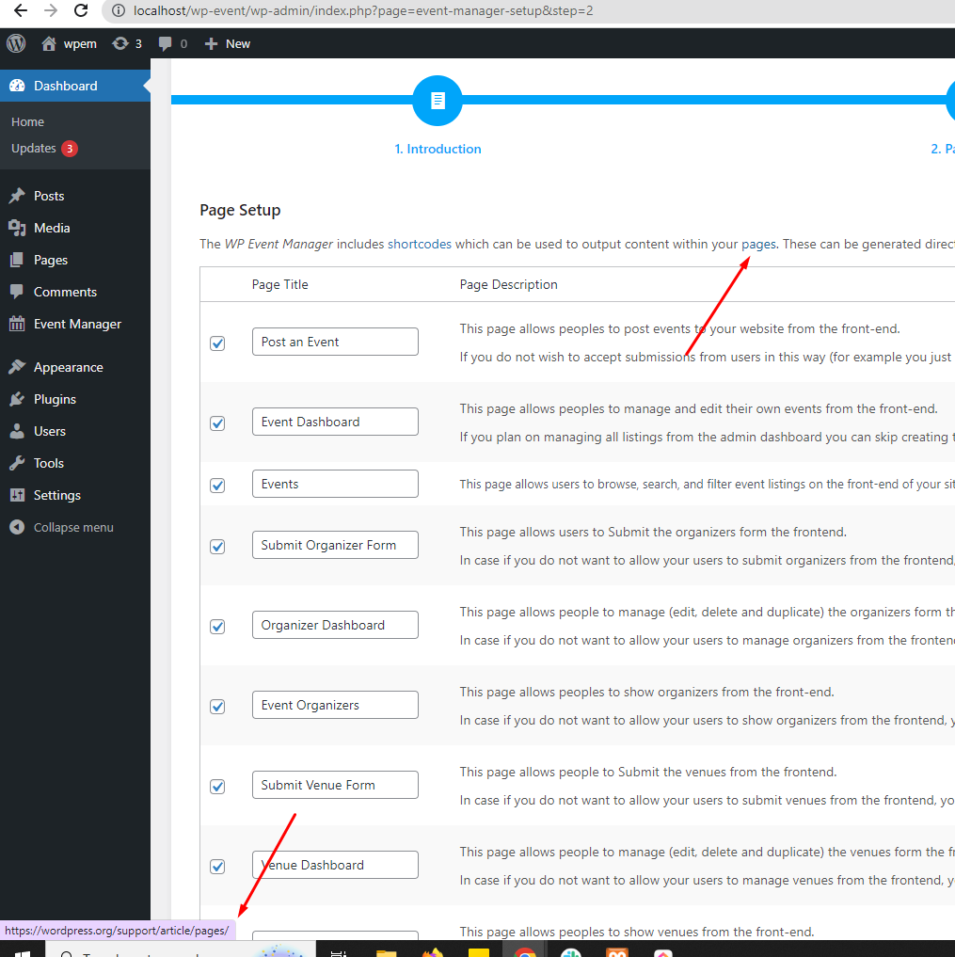Uncheck the Venue Dashboard checkbox
The width and height of the screenshot is (955, 957).
click(217, 866)
